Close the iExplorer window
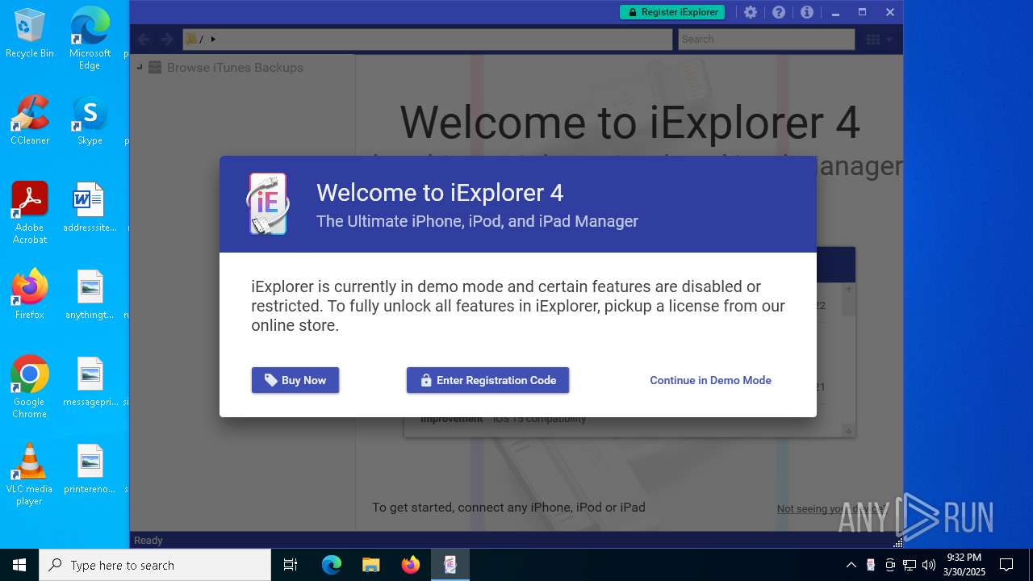Image resolution: width=1033 pixels, height=581 pixels. 889,12
